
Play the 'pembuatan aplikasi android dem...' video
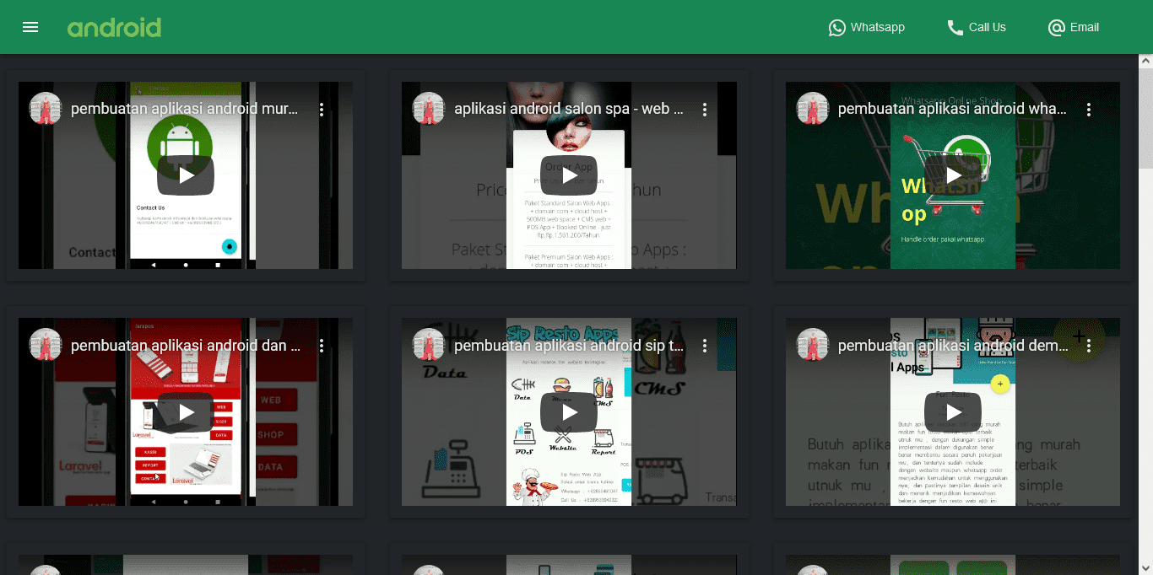(953, 412)
